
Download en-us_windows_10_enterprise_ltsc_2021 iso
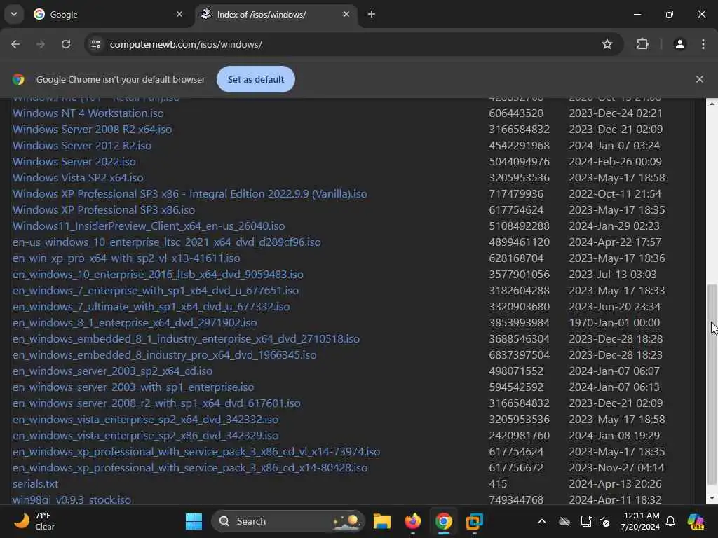click(x=166, y=242)
